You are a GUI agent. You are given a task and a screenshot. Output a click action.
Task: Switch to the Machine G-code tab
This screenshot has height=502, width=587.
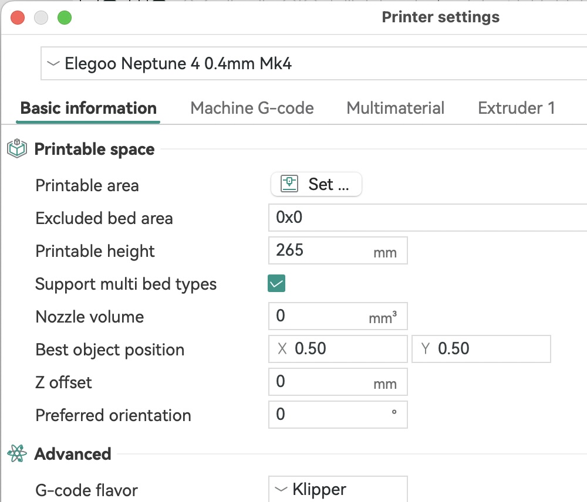coord(252,108)
